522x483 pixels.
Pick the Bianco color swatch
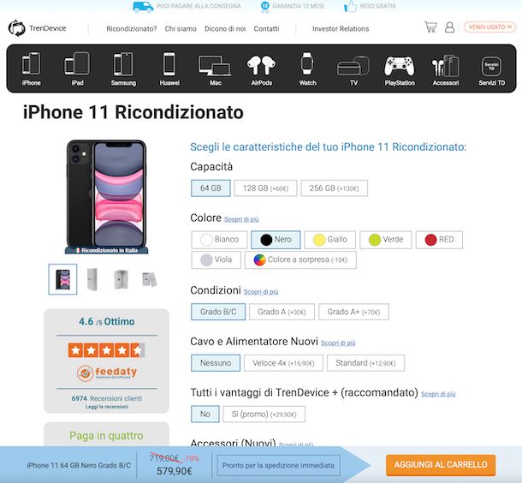[x=219, y=240]
